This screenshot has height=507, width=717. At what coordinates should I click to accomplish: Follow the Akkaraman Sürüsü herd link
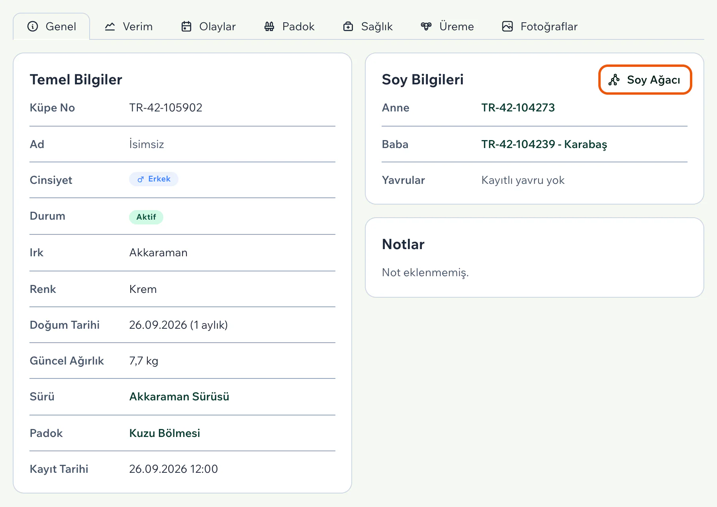click(179, 396)
